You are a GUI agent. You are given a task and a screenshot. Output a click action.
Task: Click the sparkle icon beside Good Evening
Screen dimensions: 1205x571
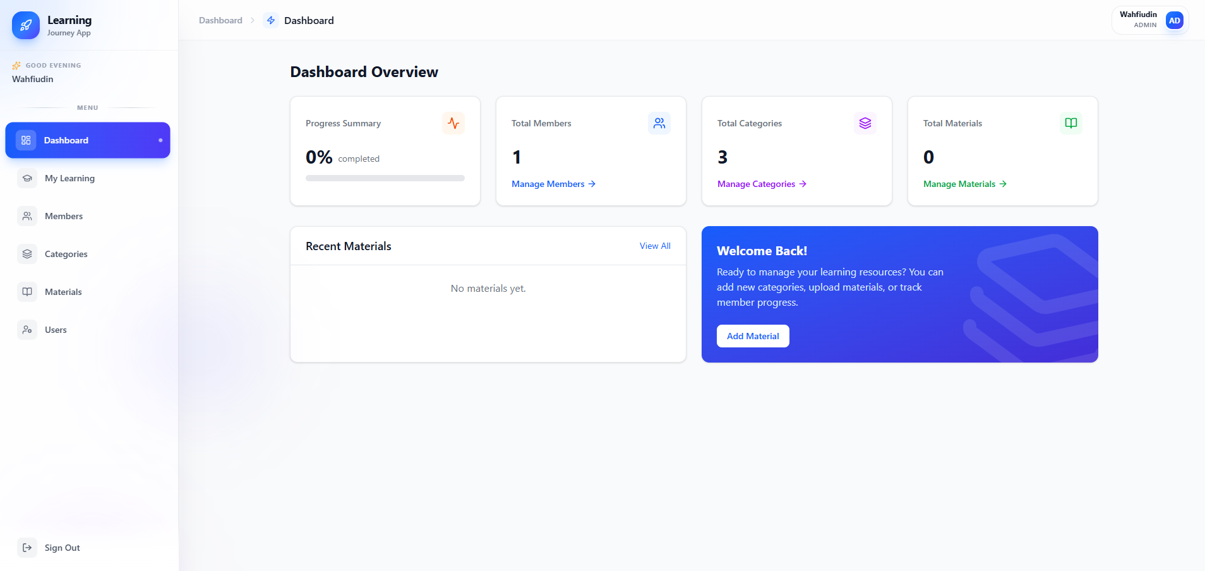pyautogui.click(x=16, y=65)
